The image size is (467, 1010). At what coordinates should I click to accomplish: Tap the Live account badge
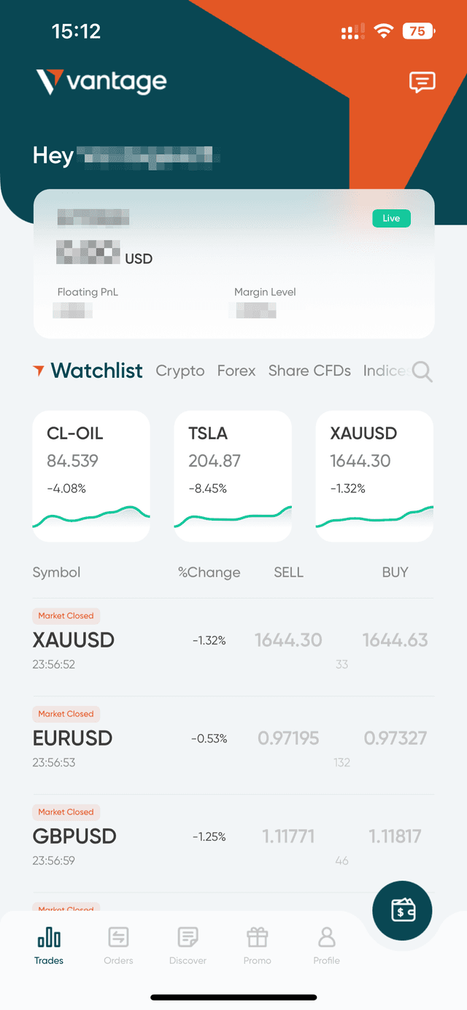click(391, 218)
